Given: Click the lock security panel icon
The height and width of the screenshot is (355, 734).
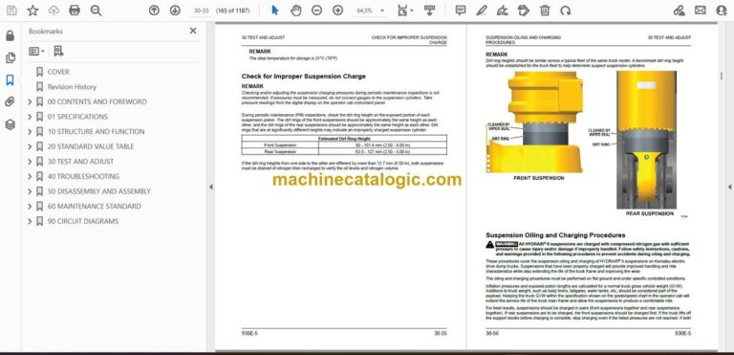Looking at the screenshot, I should coord(10,35).
